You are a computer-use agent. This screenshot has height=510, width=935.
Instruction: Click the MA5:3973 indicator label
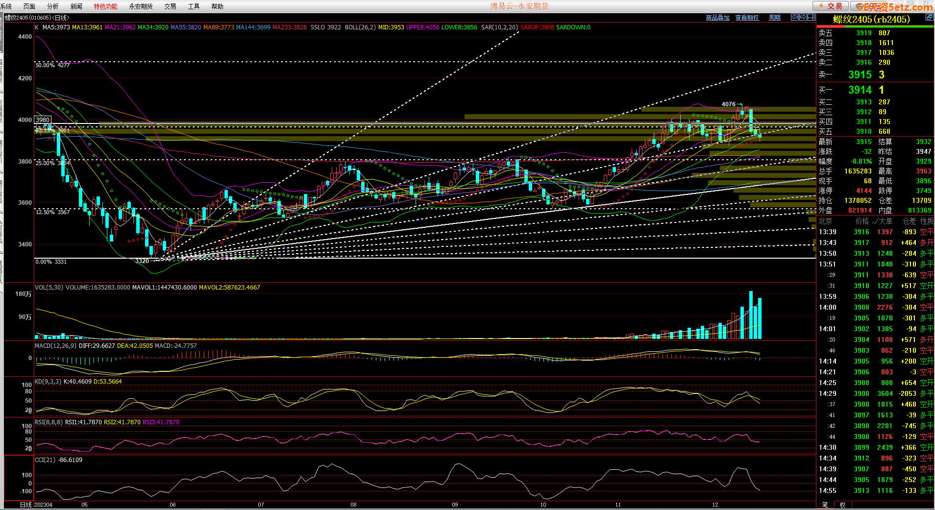pos(56,27)
